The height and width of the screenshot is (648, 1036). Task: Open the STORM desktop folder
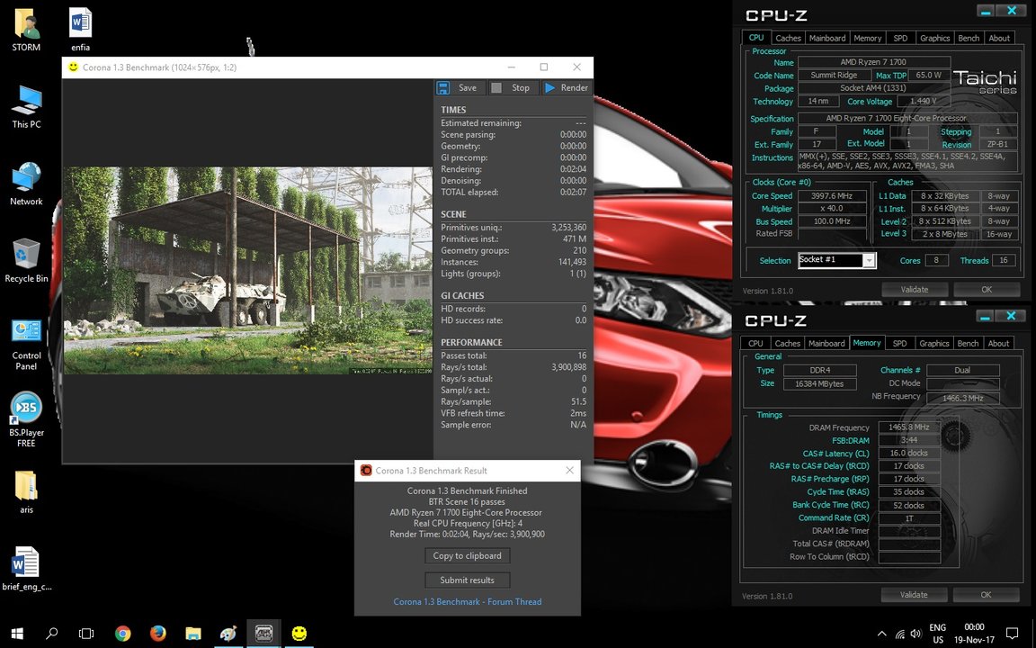pyautogui.click(x=26, y=30)
